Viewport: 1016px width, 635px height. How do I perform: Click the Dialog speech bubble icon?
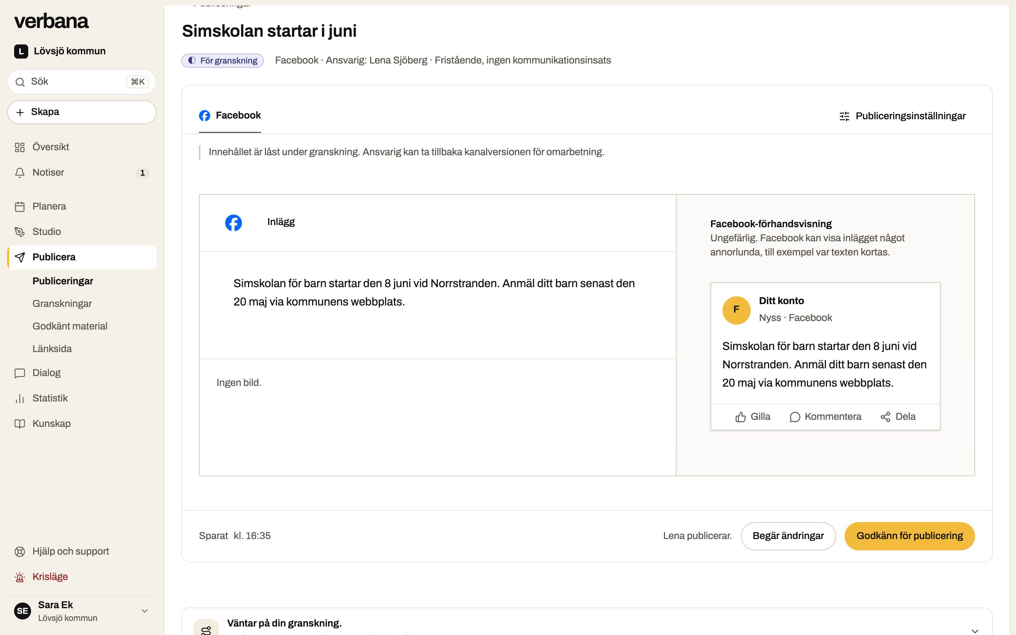pyautogui.click(x=20, y=373)
